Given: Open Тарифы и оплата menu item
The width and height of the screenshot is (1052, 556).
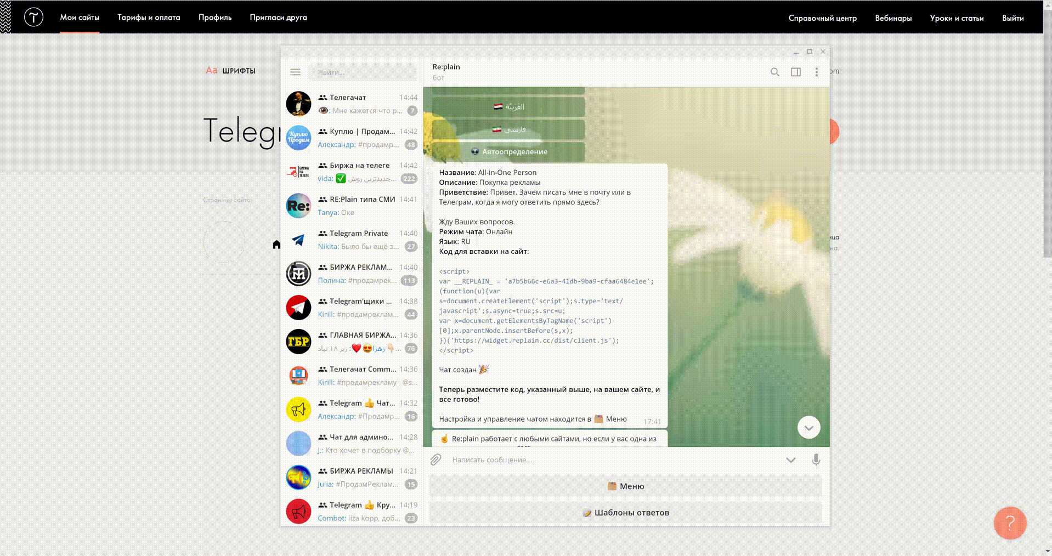Looking at the screenshot, I should [149, 18].
